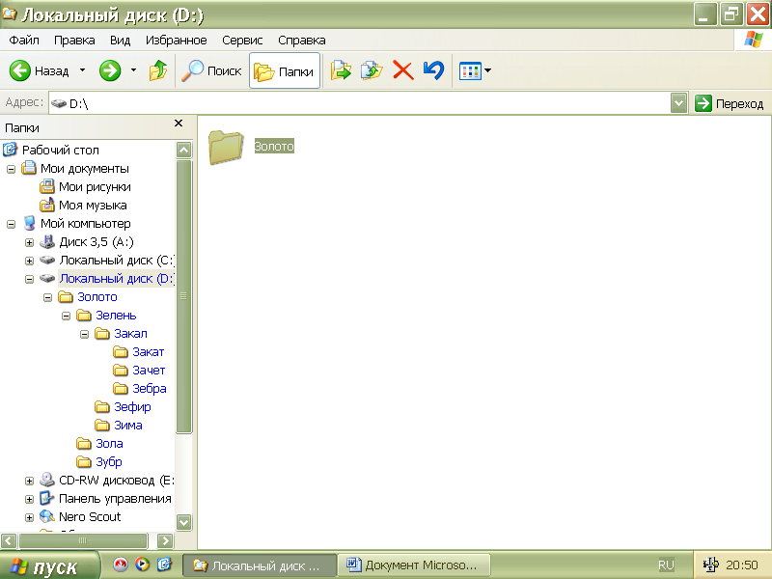The height and width of the screenshot is (579, 772).
Task: Select the Зубр folder in tree
Action: click(x=109, y=462)
